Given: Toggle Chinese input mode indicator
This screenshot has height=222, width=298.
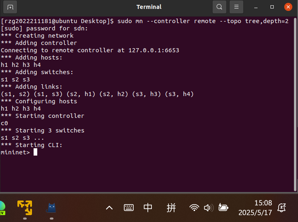Looking at the screenshot, I should [x=148, y=208].
